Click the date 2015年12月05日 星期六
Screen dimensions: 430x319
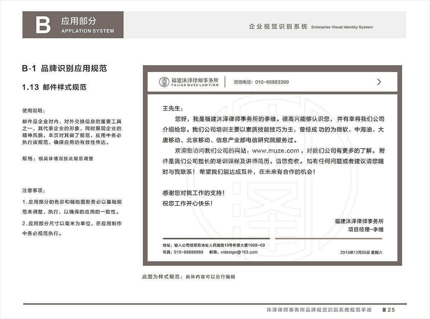point(361,252)
